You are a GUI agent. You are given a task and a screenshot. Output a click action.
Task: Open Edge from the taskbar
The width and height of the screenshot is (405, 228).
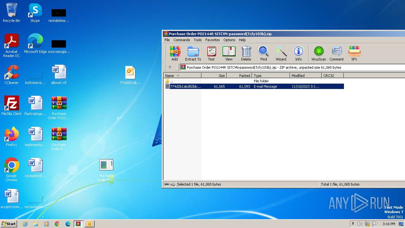(x=68, y=224)
